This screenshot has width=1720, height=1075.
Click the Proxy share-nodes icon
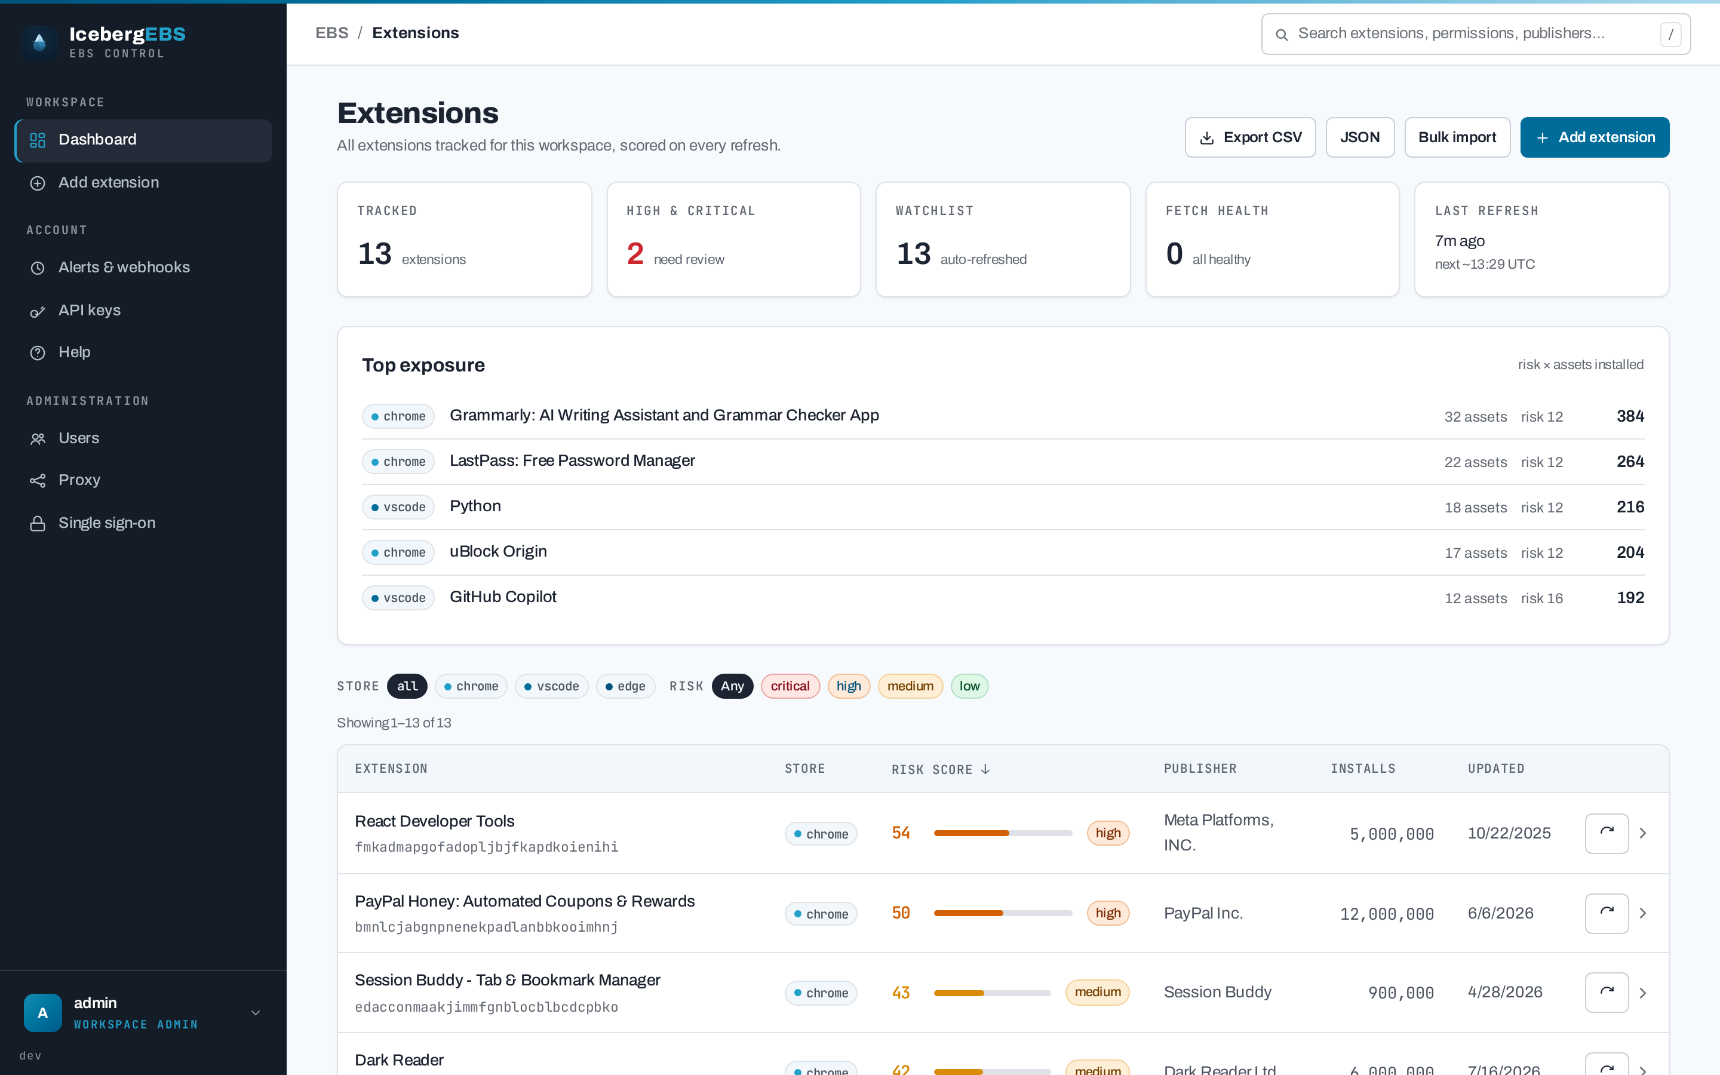(38, 481)
